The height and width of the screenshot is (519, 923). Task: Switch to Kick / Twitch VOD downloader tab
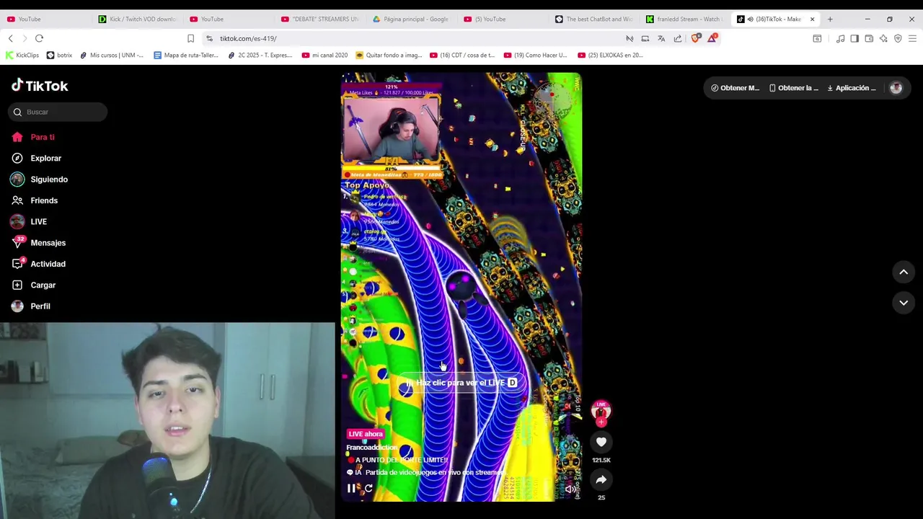coord(137,19)
